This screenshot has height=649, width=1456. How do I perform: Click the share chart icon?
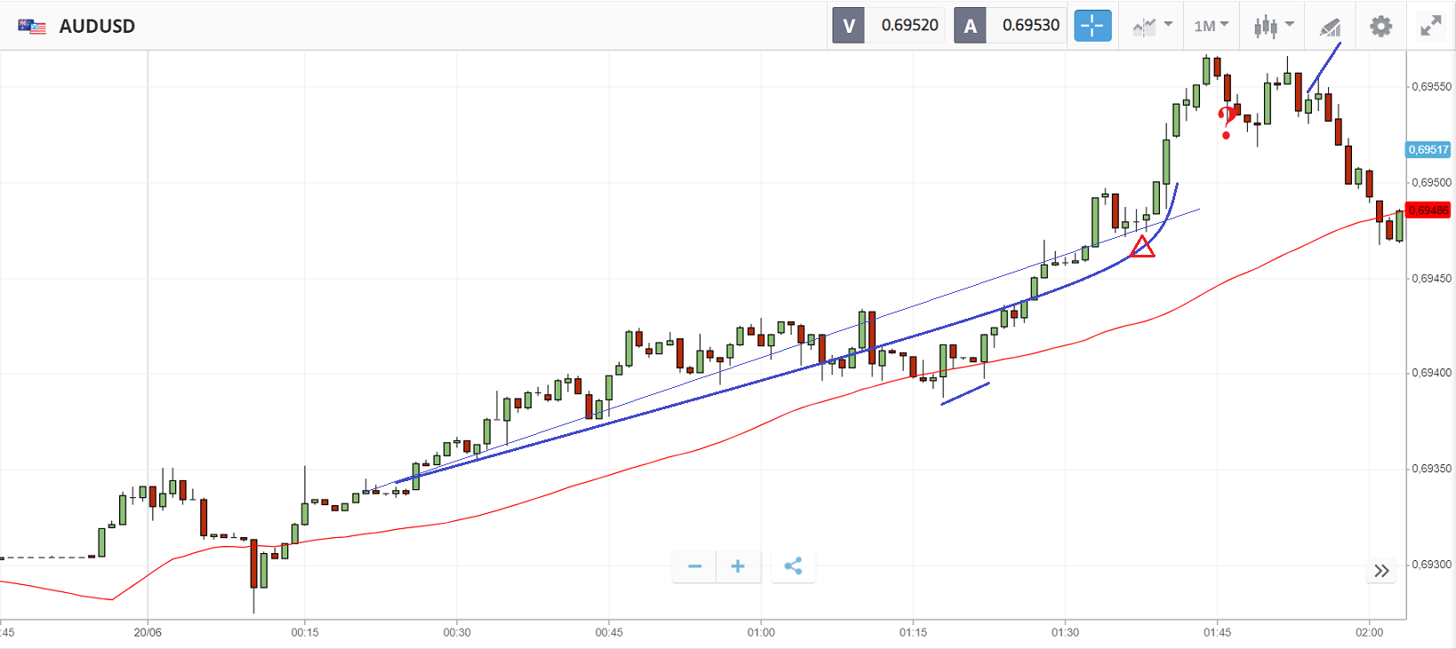coord(793,566)
